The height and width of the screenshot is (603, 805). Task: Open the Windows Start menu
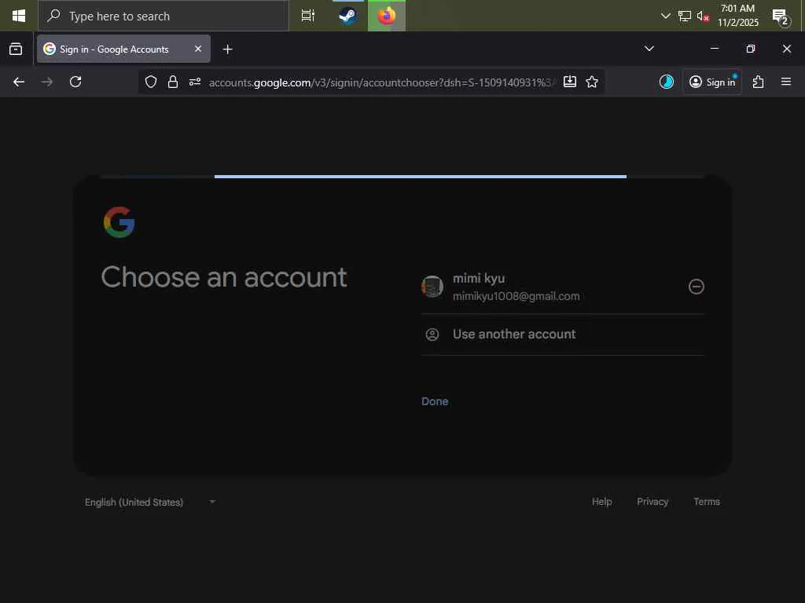19,16
